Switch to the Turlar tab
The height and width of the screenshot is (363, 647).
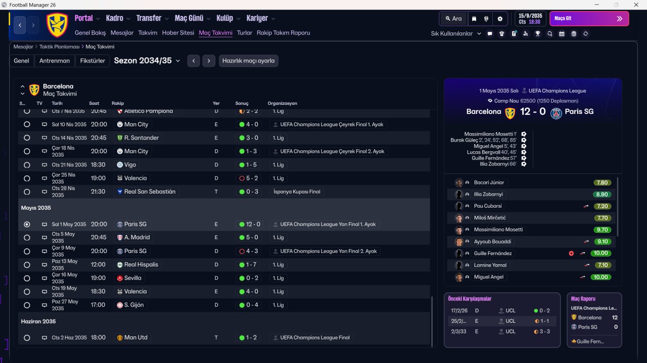pyautogui.click(x=245, y=33)
